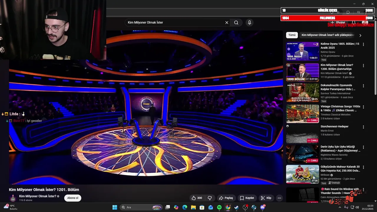Open the Dokunulmazlık Oyununda Kalpler Paramparça video

coord(338,87)
